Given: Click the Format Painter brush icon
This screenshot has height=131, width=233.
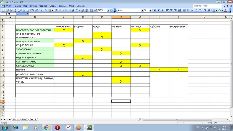Looking at the screenshot, I should [x=55, y=10].
